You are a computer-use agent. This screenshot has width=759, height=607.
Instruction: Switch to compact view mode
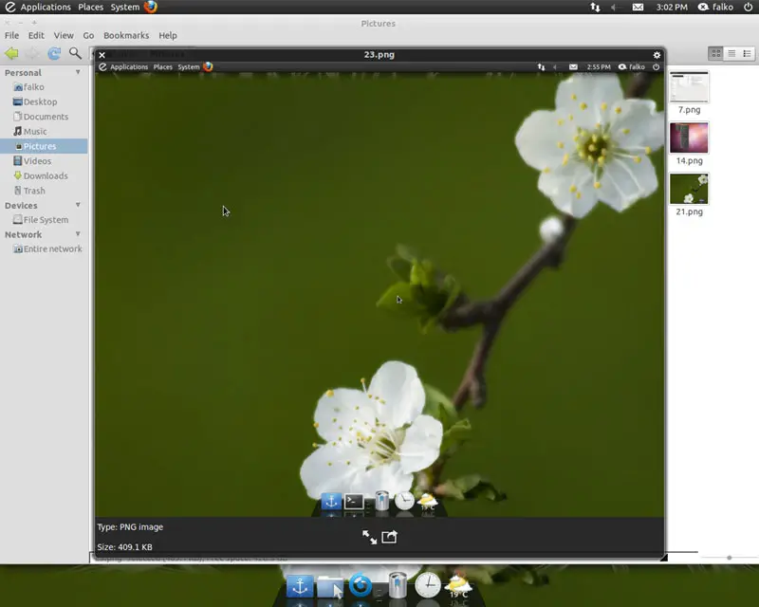(x=732, y=53)
